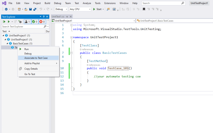Open the UnitTestProject1.BasicTestCases class navigation box
213x133 pixels.
(x=174, y=21)
